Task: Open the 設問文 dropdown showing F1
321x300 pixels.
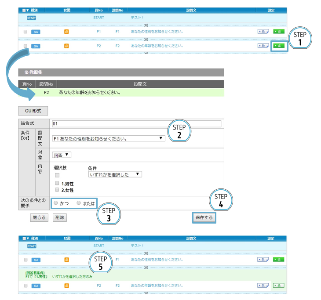Action: point(108,139)
